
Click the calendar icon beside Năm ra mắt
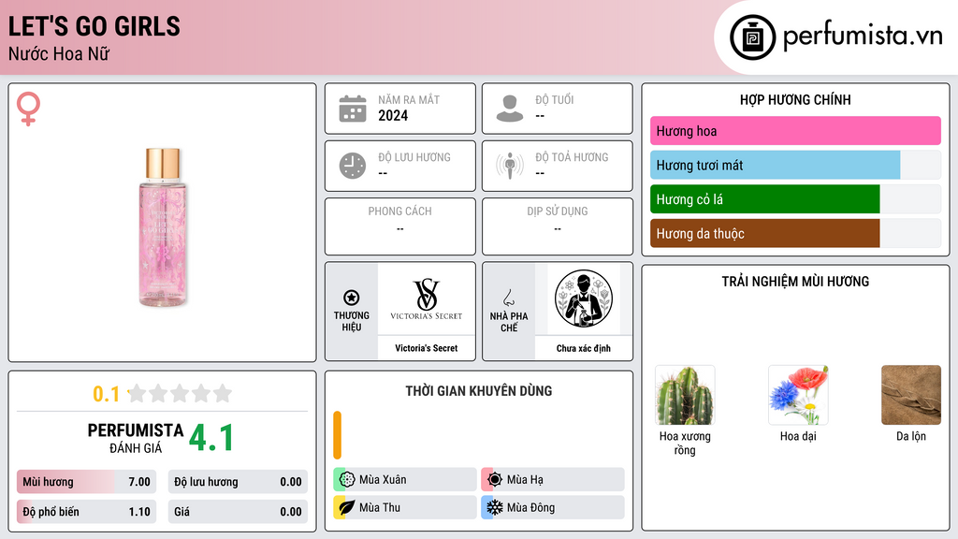point(353,109)
